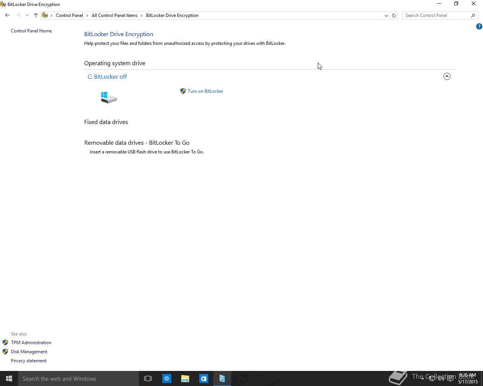Screen dimensions: 483x386
Task: Click Search the web and Windows box
Action: (78, 378)
